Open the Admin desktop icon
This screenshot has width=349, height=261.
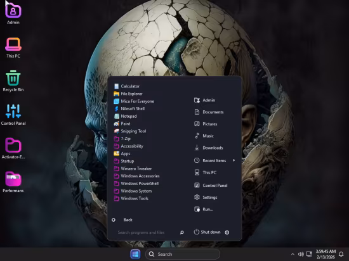click(x=13, y=14)
